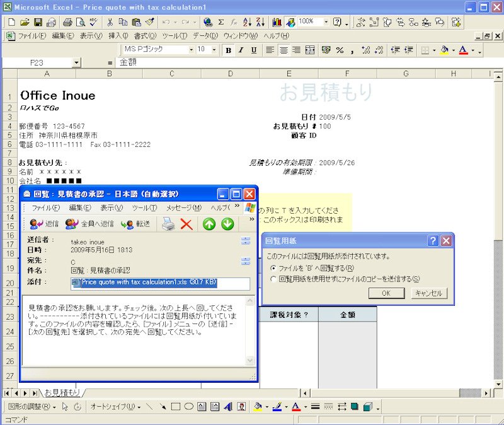Image resolution: width=504 pixels, height=425 pixels.
Task: Select send copy without routing slip option
Action: [x=273, y=279]
